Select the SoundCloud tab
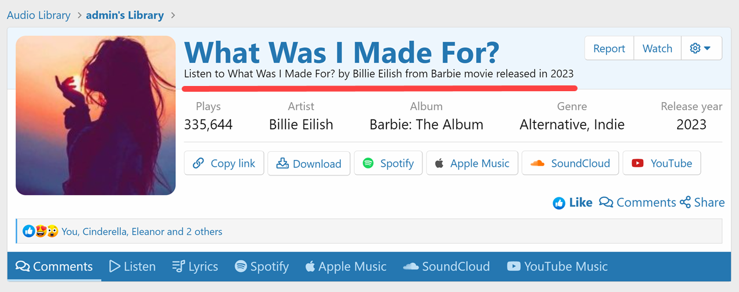739x292 pixels. click(x=446, y=267)
